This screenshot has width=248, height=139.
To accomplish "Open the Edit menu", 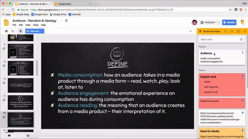I will click(21, 25).
